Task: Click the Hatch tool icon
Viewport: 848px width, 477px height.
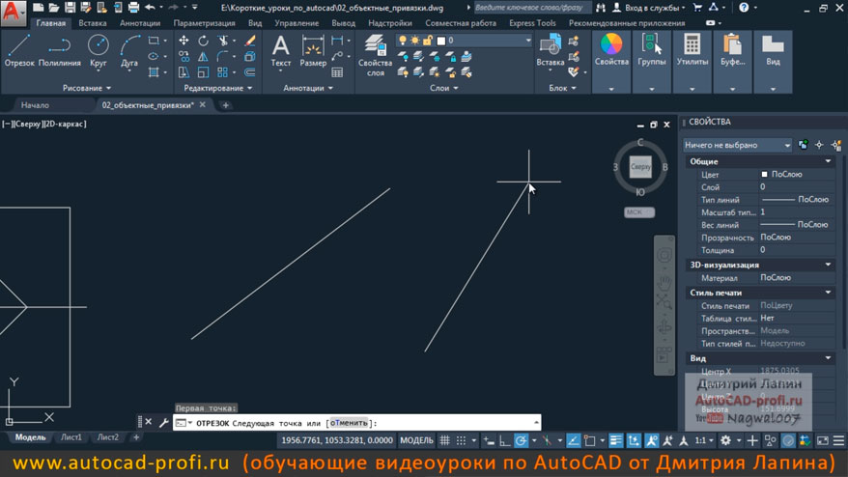Action: pos(154,71)
